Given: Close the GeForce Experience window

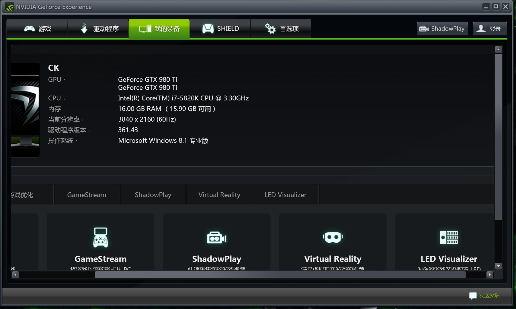Looking at the screenshot, I should pos(506,7).
